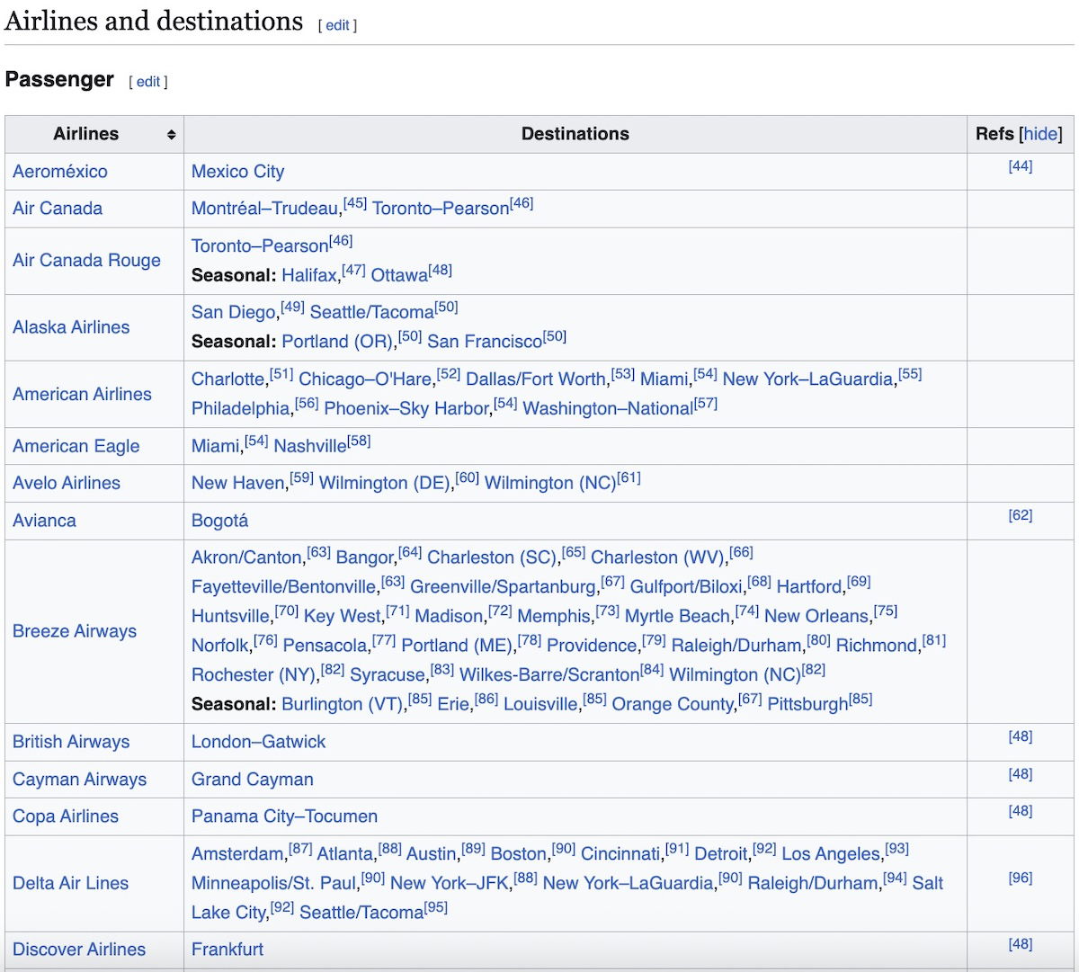Open the Panama City–Tocumen link
This screenshot has height=972, width=1079.
point(284,816)
